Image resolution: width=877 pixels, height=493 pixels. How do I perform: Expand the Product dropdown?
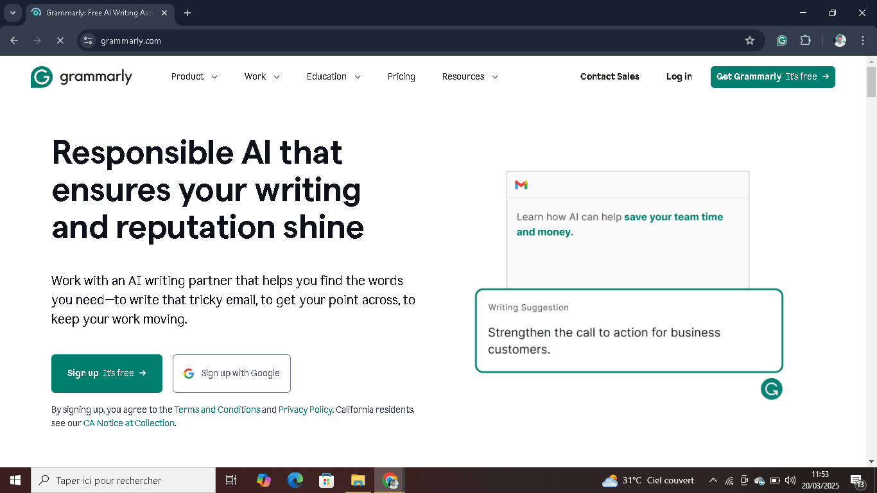(194, 76)
